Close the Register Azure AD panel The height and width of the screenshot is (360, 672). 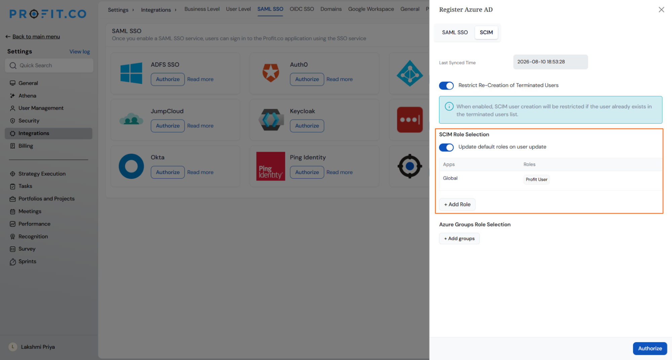click(x=661, y=10)
